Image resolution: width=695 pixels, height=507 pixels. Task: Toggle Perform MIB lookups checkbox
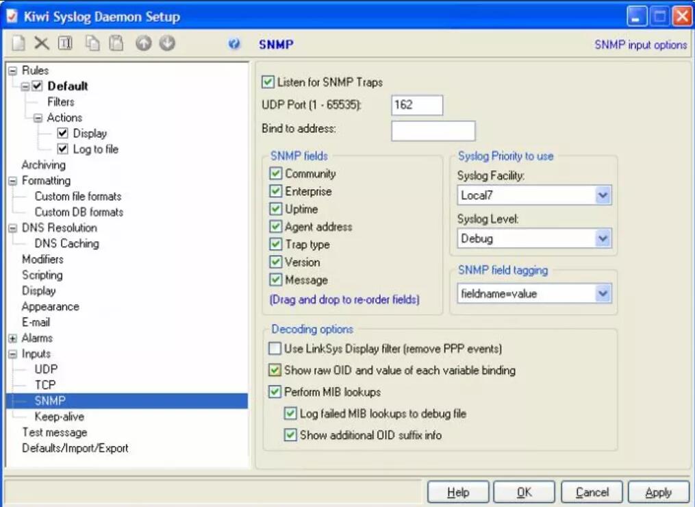[x=275, y=392]
